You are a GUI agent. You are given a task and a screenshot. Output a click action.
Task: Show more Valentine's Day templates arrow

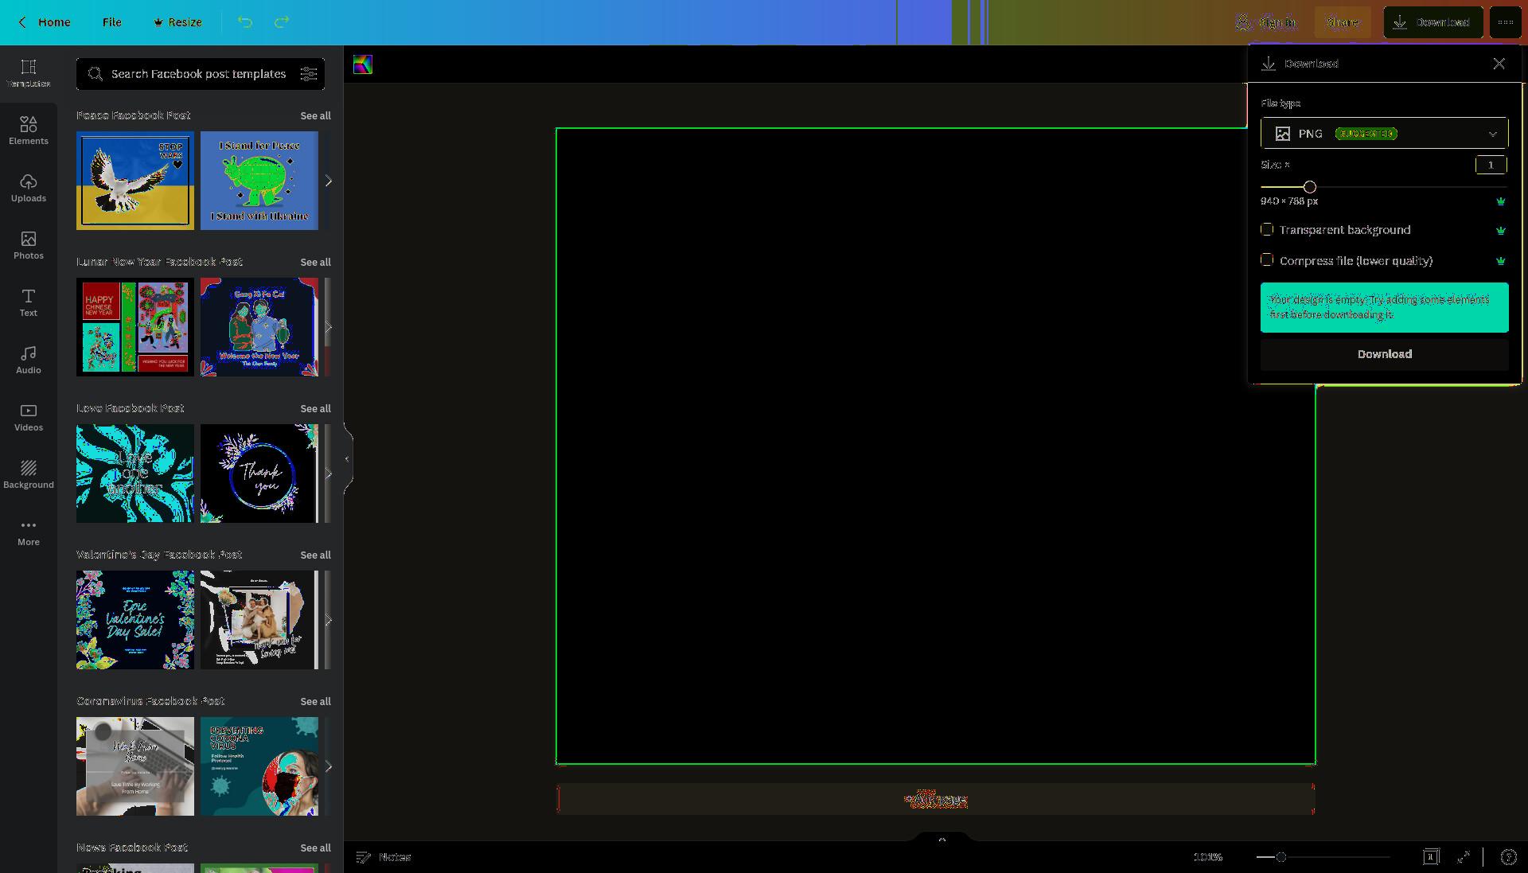(x=328, y=620)
